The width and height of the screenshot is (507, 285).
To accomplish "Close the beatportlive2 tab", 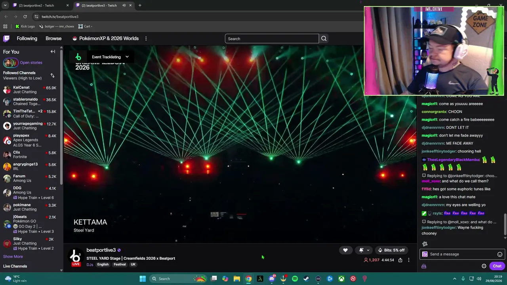I will [67, 6].
